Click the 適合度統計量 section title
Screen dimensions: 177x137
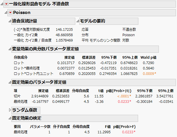tap(24, 21)
